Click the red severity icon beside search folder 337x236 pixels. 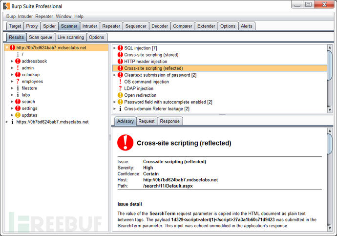point(18,102)
